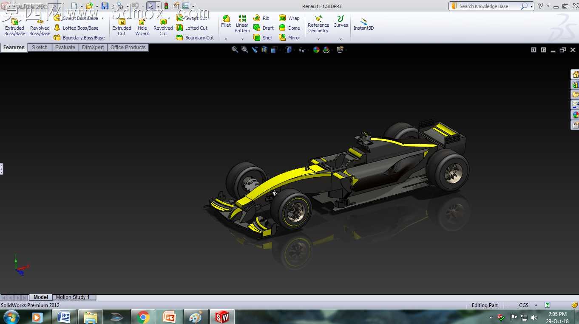
Task: Open the Help dropdown arrow
Action: click(548, 6)
